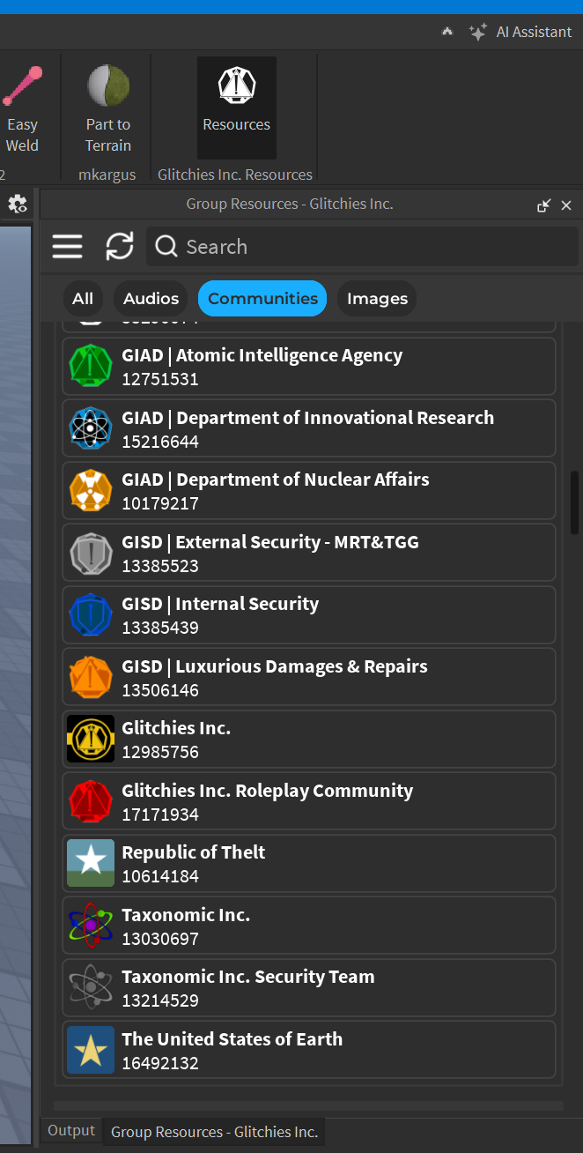This screenshot has width=583, height=1153.
Task: Select the Communities filter chip
Action: coord(262,299)
